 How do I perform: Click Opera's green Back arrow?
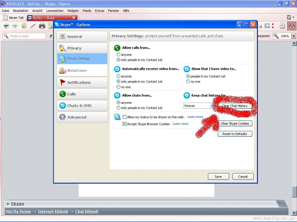(x=6, y=26)
